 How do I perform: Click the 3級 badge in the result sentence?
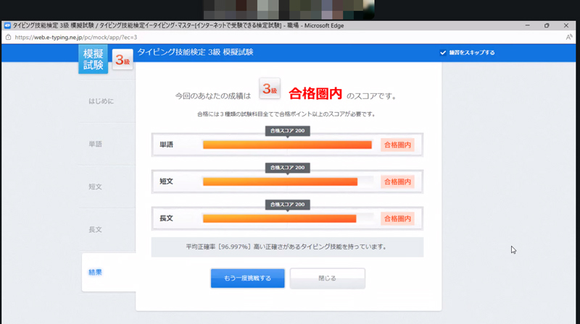[270, 88]
